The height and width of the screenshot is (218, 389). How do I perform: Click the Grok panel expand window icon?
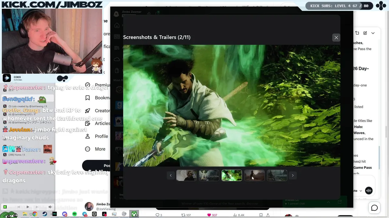(x=357, y=33)
